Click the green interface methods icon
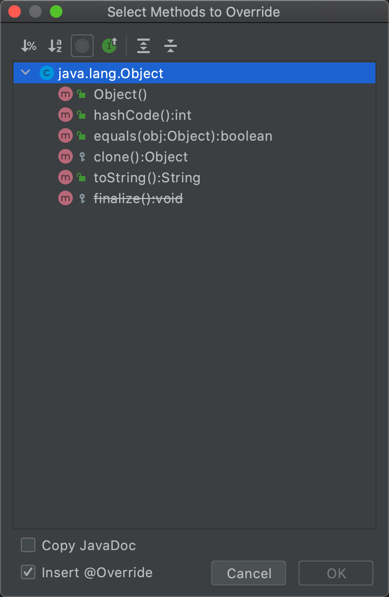This screenshot has width=389, height=597. click(109, 46)
